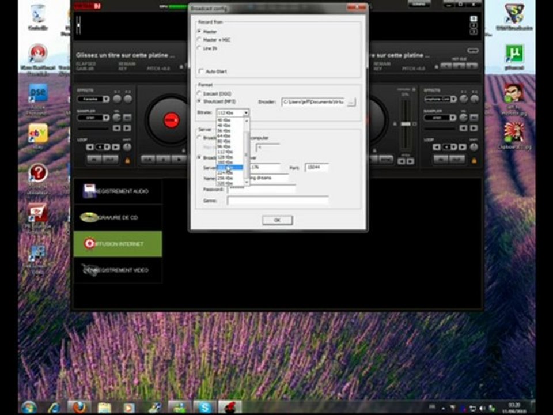The height and width of the screenshot is (415, 553).
Task: Click left deck effect parameter 1 knob
Action: (117, 99)
